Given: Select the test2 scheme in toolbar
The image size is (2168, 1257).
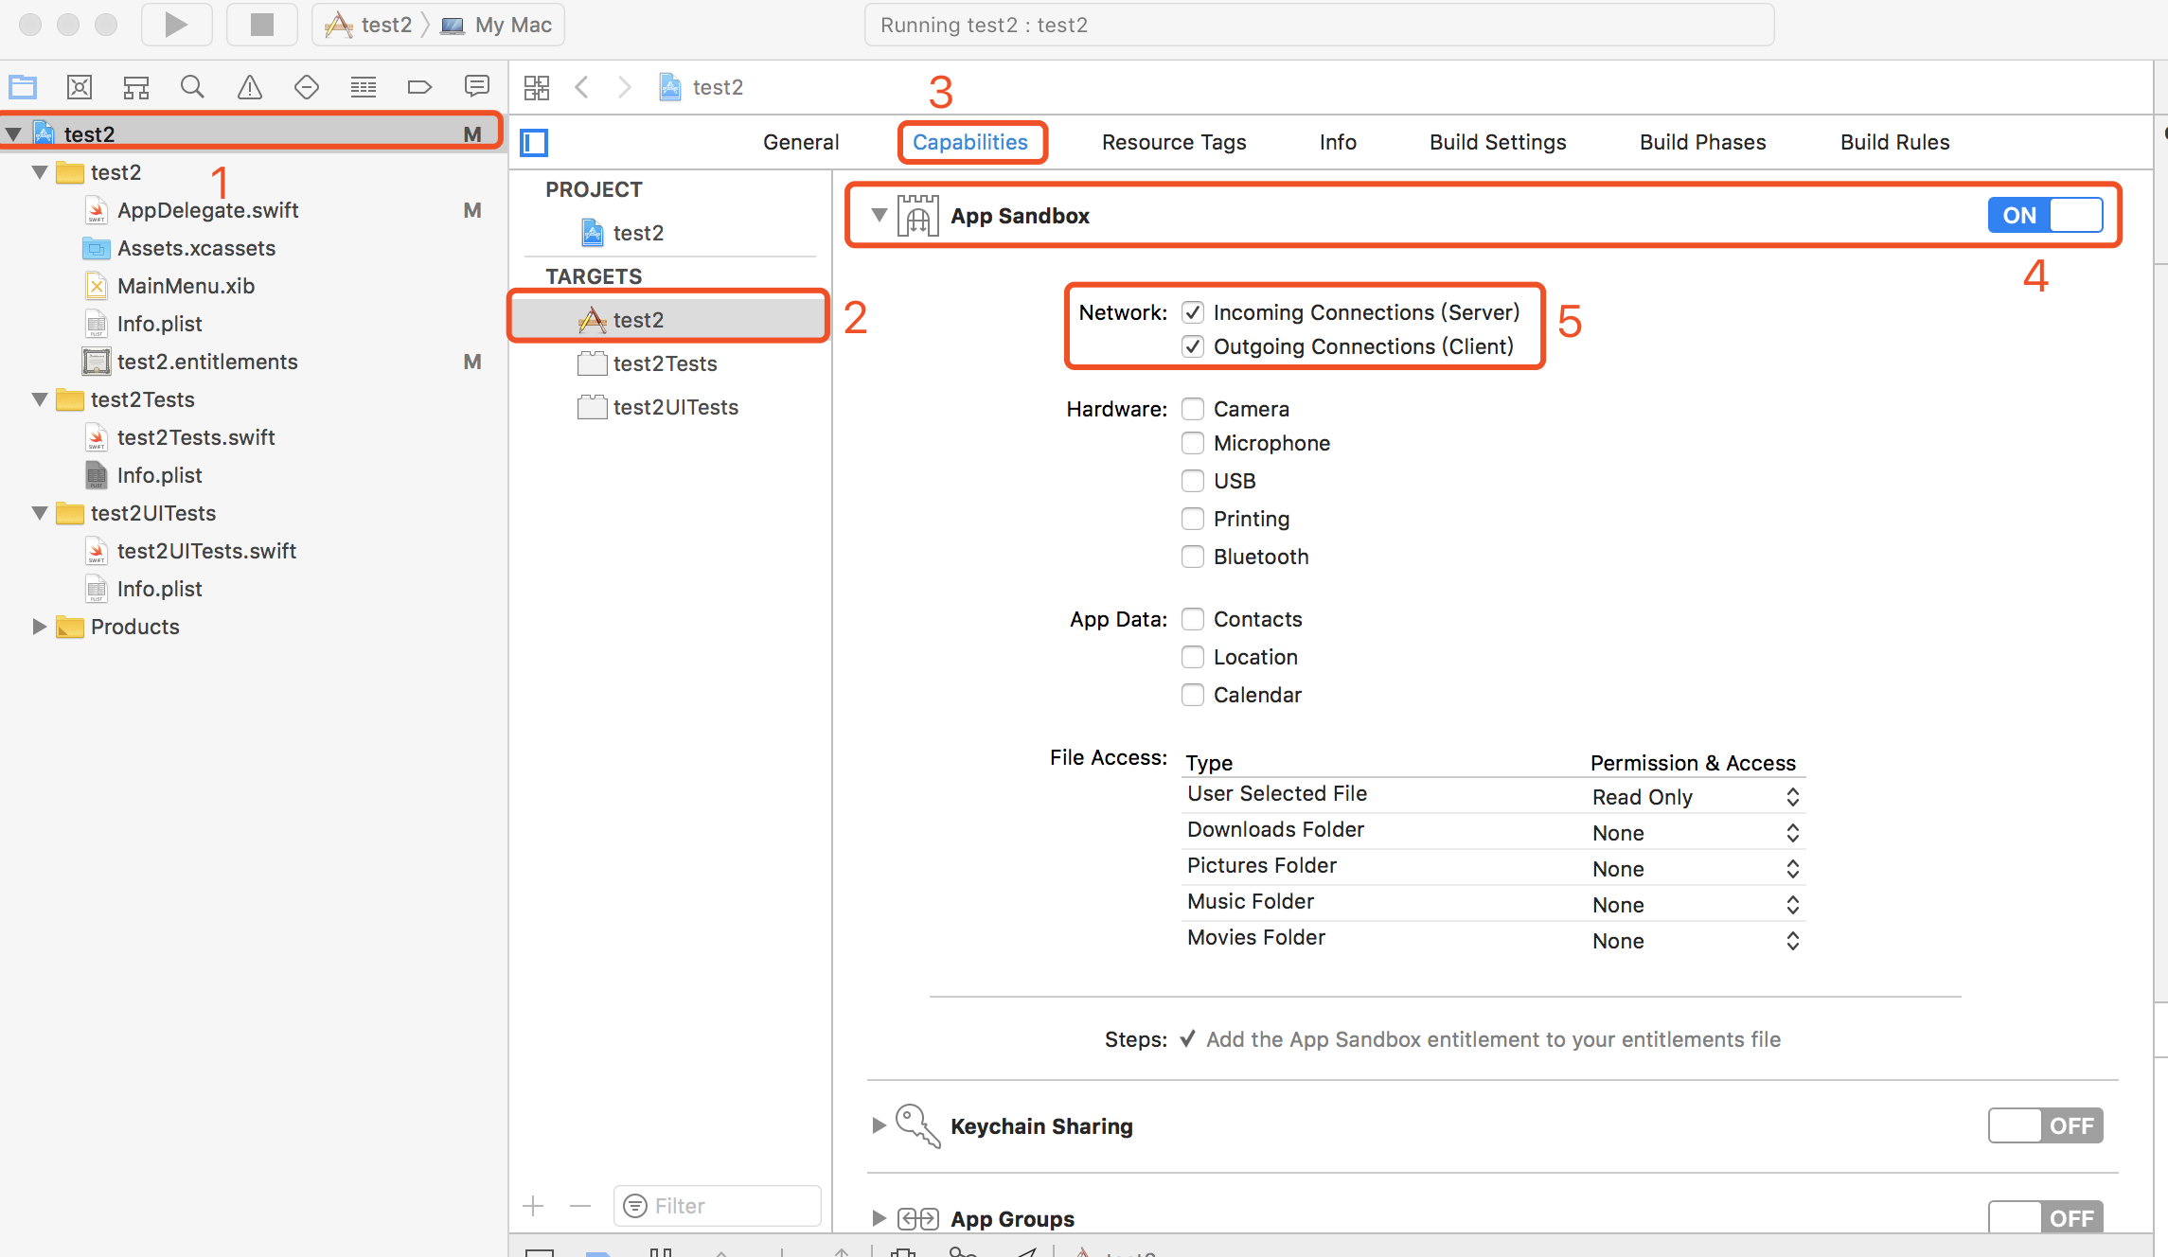Looking at the screenshot, I should pyautogui.click(x=369, y=25).
